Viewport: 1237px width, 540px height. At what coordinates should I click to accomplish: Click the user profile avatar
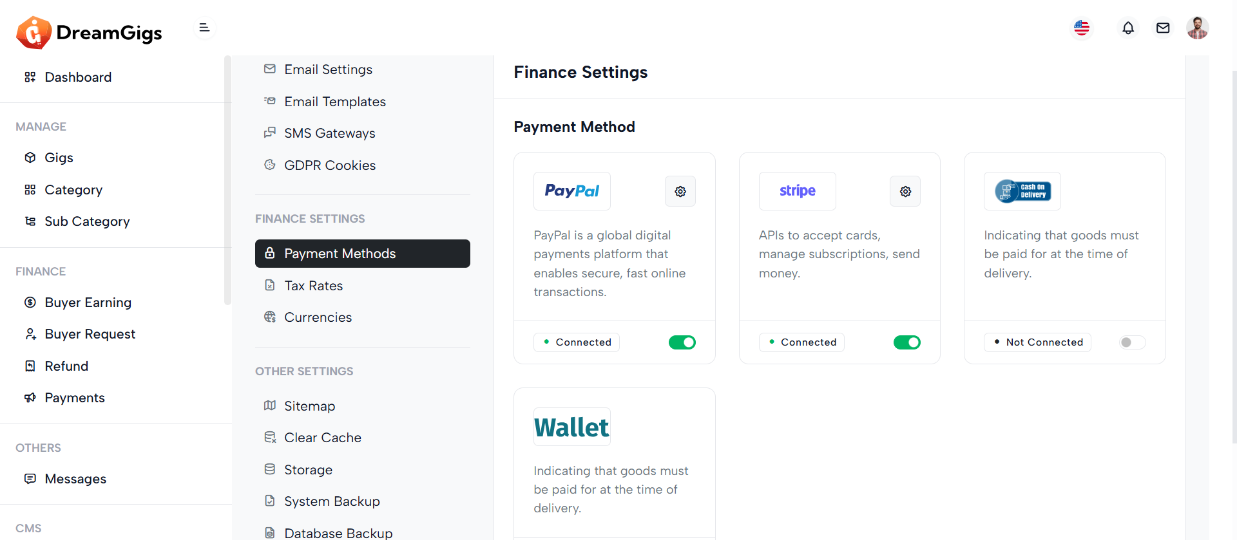(1197, 28)
